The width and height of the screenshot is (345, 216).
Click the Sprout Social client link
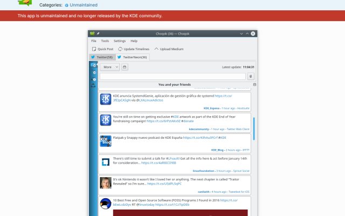tap(241, 171)
